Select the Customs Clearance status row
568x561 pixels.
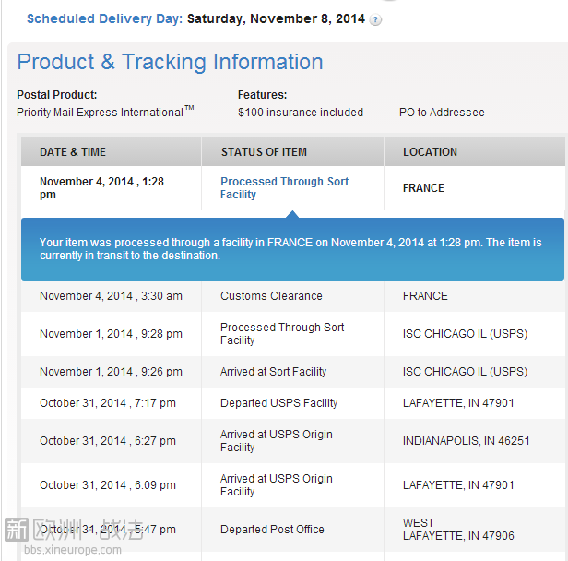271,296
